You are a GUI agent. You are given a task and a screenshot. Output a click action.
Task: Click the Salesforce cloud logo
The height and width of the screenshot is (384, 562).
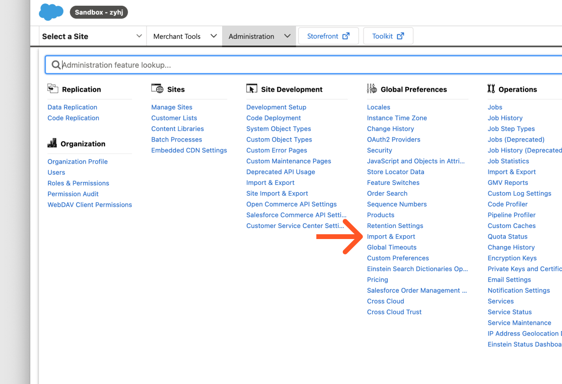[x=51, y=12]
